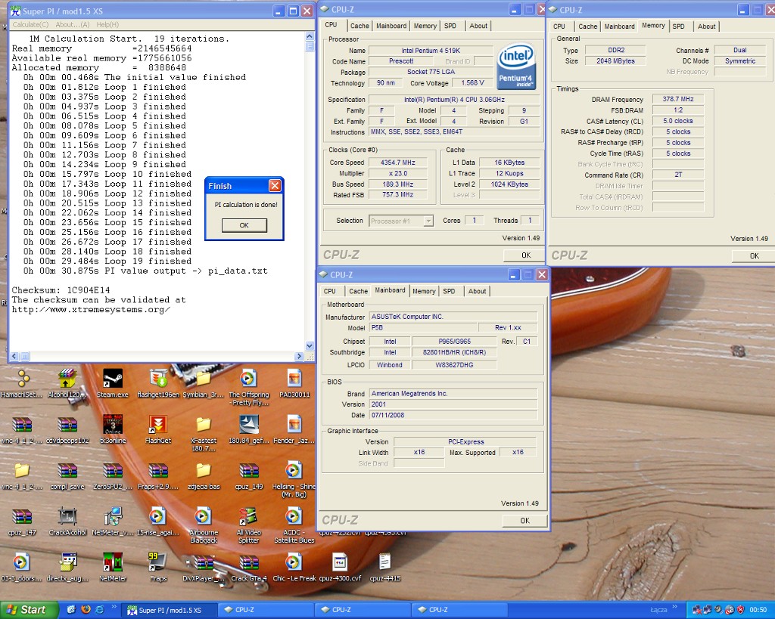
Task: Launch Internet Explorer from quick launch
Action: [x=99, y=610]
